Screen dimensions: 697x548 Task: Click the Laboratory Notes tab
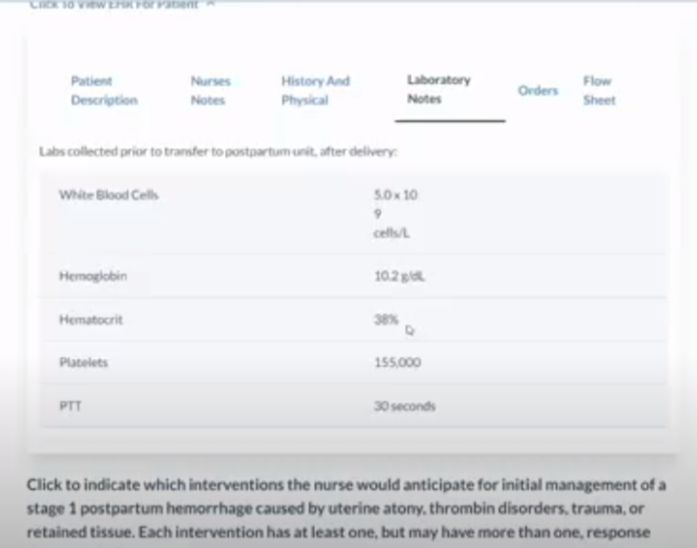click(439, 89)
